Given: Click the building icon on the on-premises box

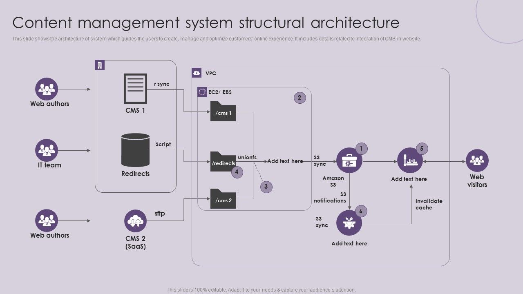Looking at the screenshot, I should tap(99, 65).
